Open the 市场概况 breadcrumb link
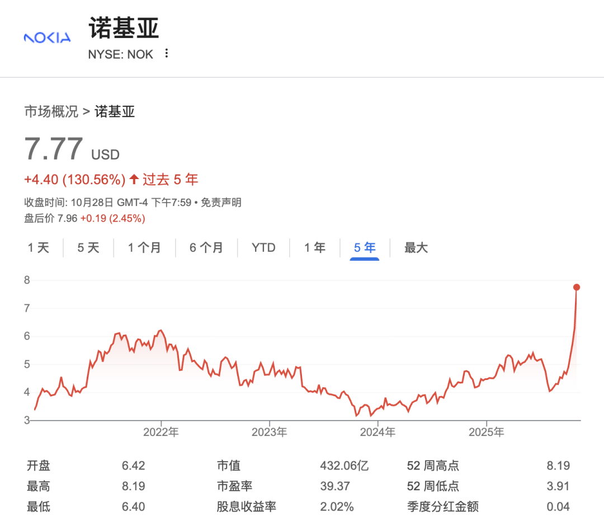Image resolution: width=604 pixels, height=530 pixels. [50, 112]
